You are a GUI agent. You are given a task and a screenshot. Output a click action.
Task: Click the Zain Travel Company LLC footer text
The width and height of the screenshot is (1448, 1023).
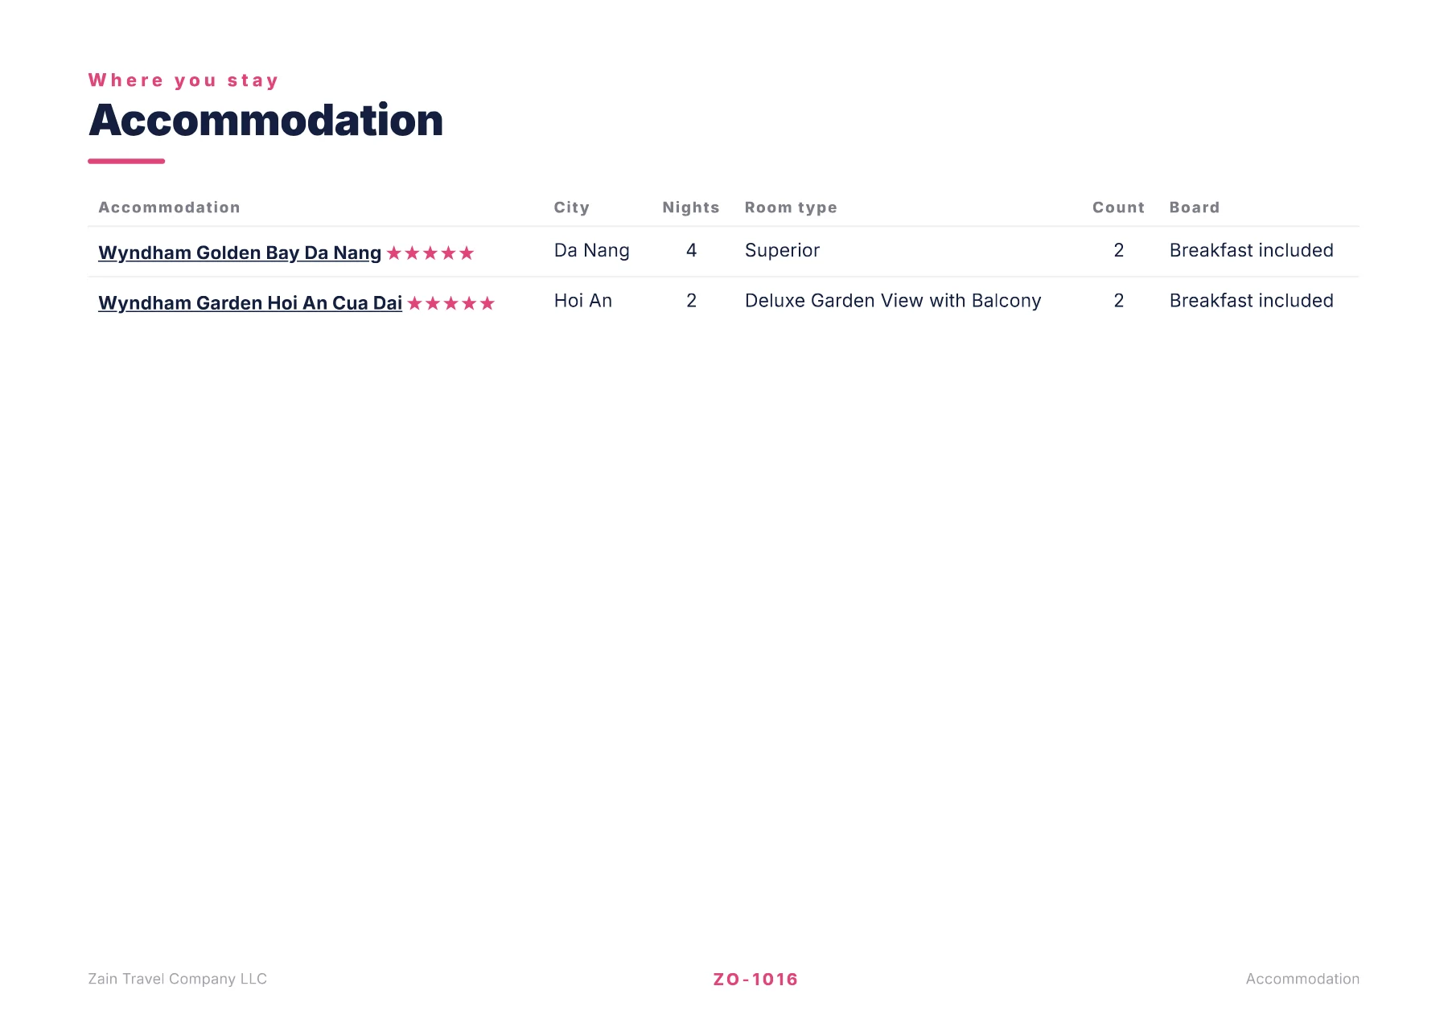[177, 979]
